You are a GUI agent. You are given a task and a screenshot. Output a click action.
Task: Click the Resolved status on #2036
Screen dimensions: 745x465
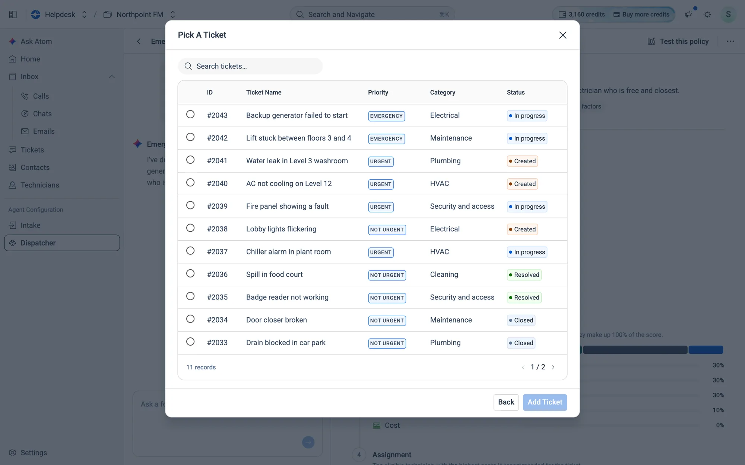(x=524, y=275)
